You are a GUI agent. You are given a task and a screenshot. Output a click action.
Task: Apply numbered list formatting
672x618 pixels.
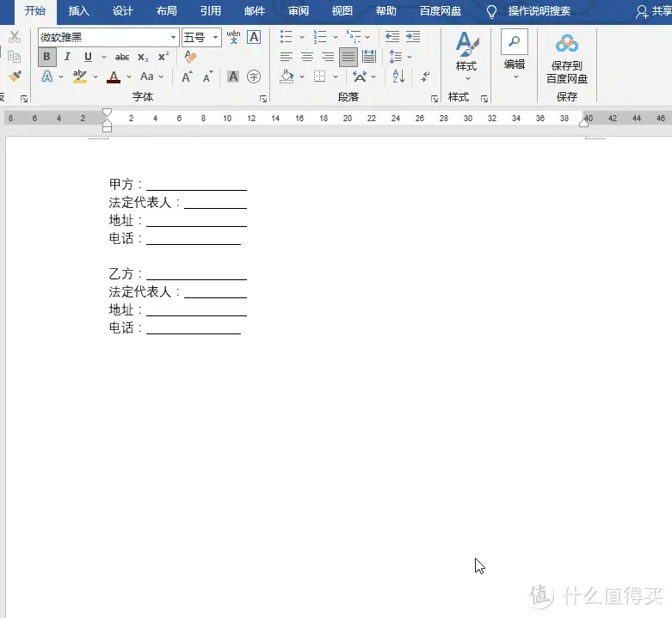click(320, 37)
